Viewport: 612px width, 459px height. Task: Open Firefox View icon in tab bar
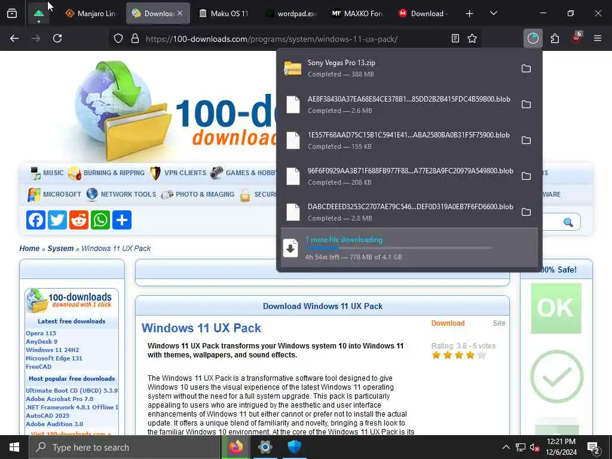point(12,14)
